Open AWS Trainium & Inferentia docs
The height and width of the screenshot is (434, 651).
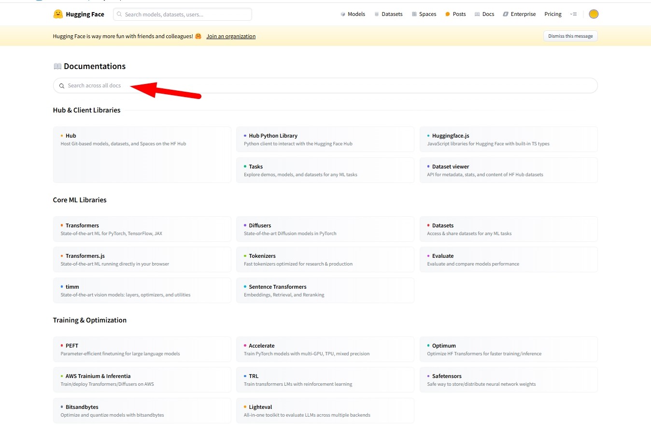click(142, 380)
